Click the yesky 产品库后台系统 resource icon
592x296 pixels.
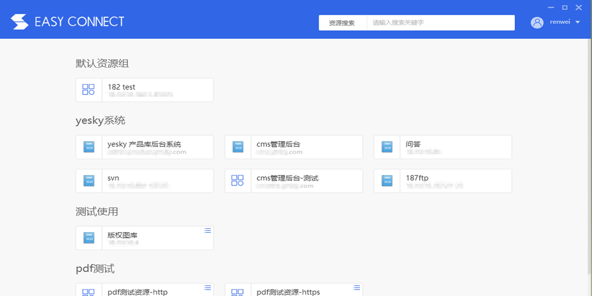[89, 147]
